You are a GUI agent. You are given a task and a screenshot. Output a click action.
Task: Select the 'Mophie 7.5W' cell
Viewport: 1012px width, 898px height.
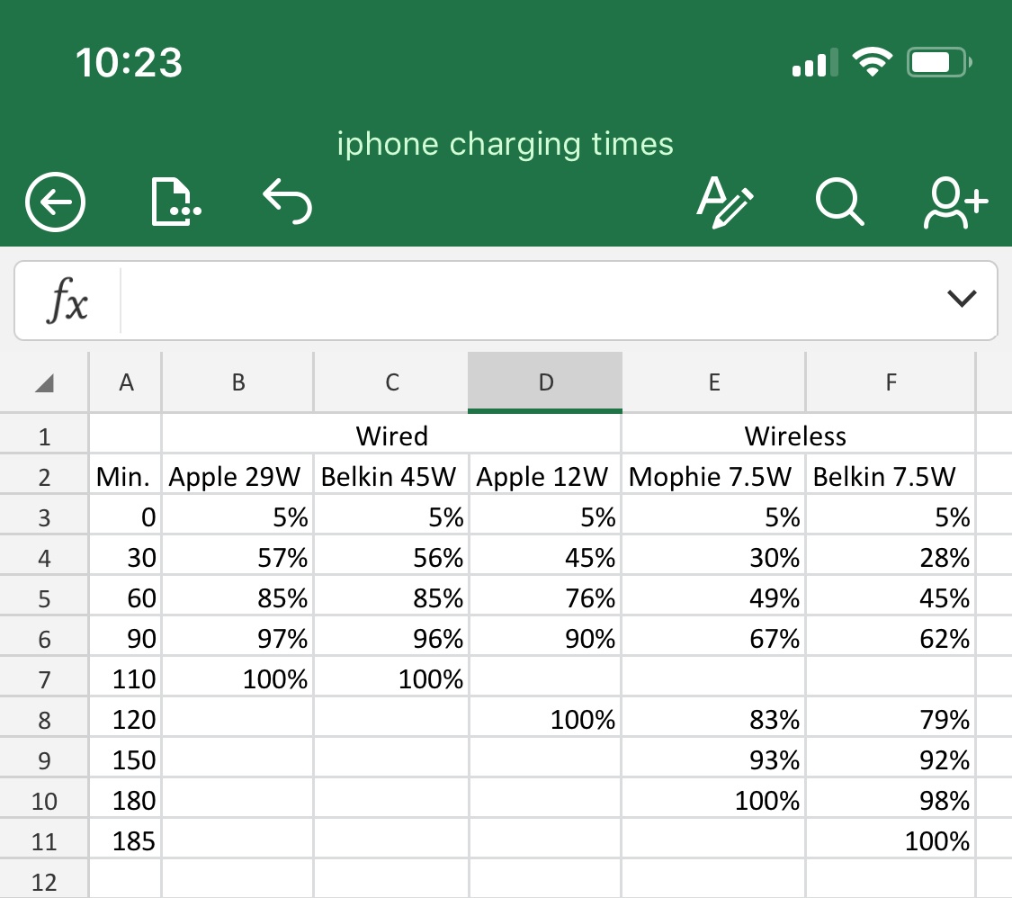(713, 477)
